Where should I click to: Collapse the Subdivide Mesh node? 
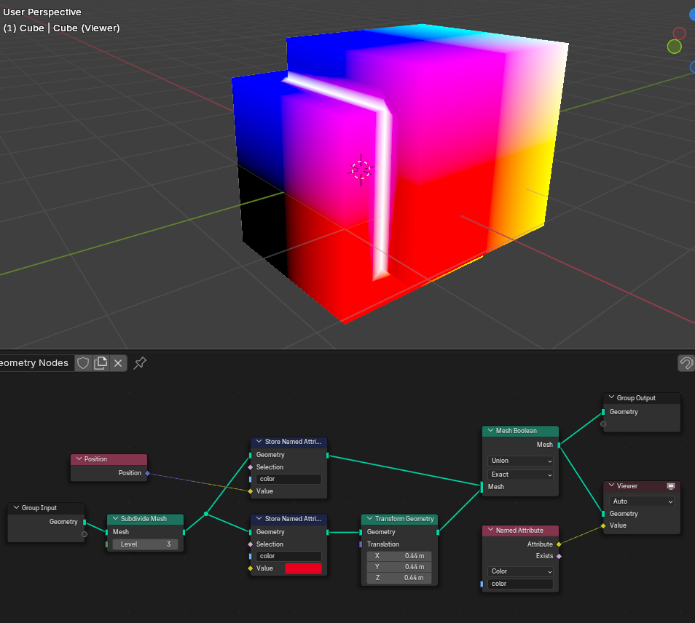pos(115,518)
